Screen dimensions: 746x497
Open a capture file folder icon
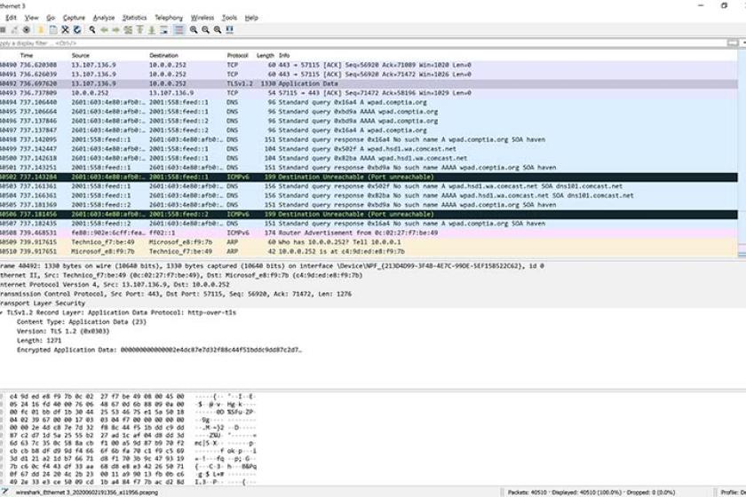(x=41, y=29)
